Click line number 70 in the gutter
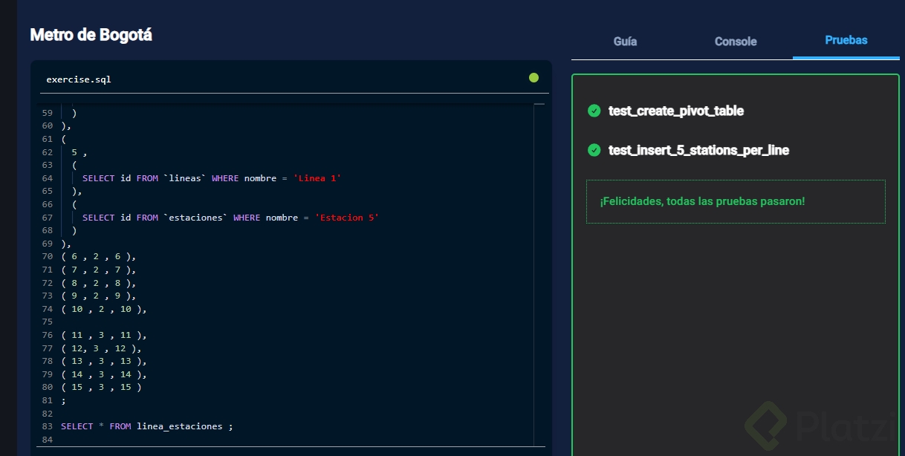This screenshot has height=456, width=905. (x=48, y=256)
